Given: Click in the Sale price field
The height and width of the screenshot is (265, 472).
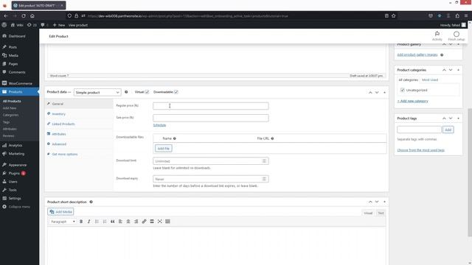Looking at the screenshot, I should click(x=211, y=118).
